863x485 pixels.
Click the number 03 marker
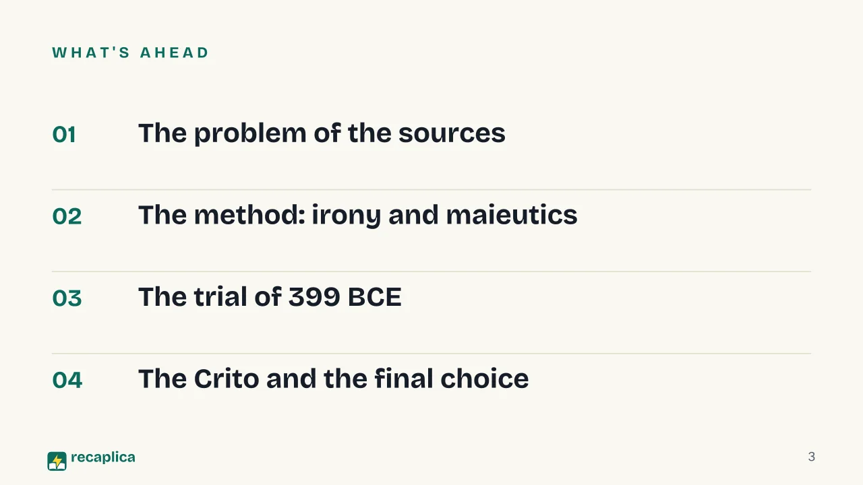point(67,298)
